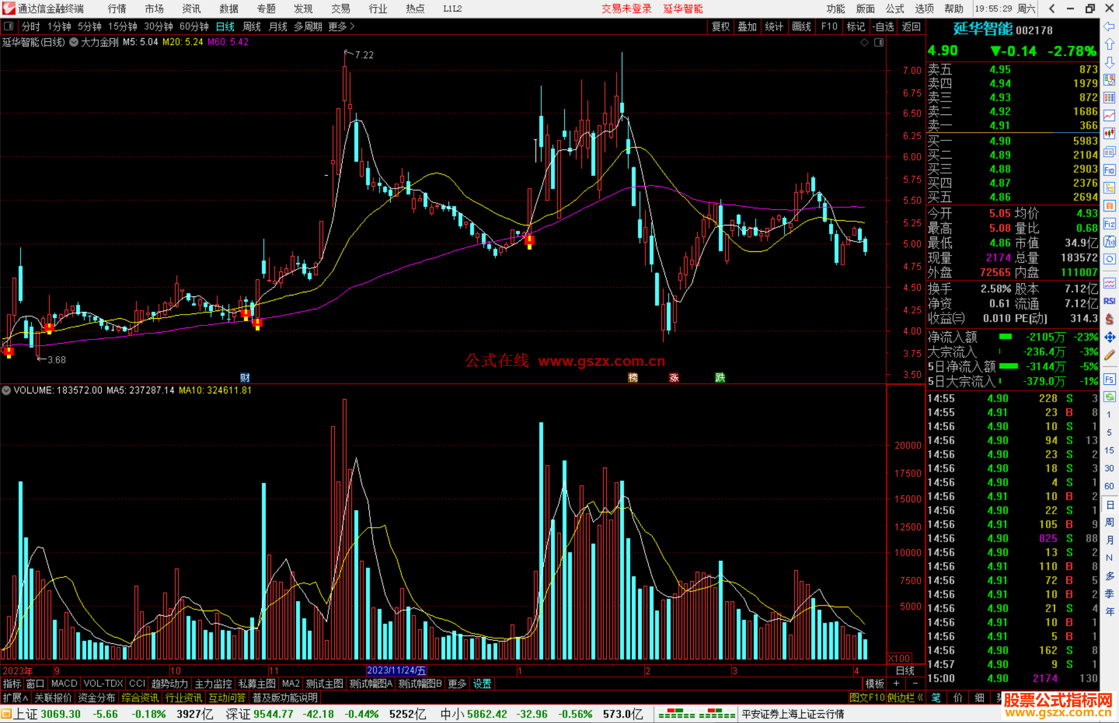Click the RSI indicator sidebar icon
The width and height of the screenshot is (1119, 723).
tap(1109, 301)
